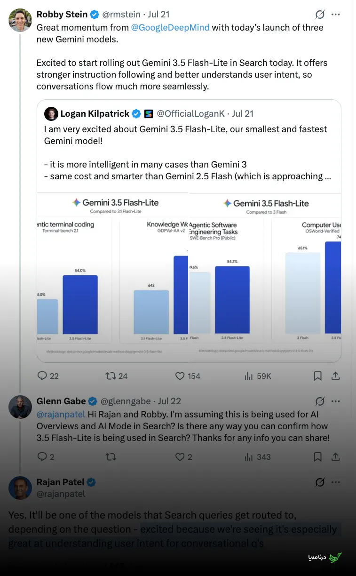Reply to Robby Stein's post with 22 replies
This screenshot has height=576, width=356.
tap(48, 376)
